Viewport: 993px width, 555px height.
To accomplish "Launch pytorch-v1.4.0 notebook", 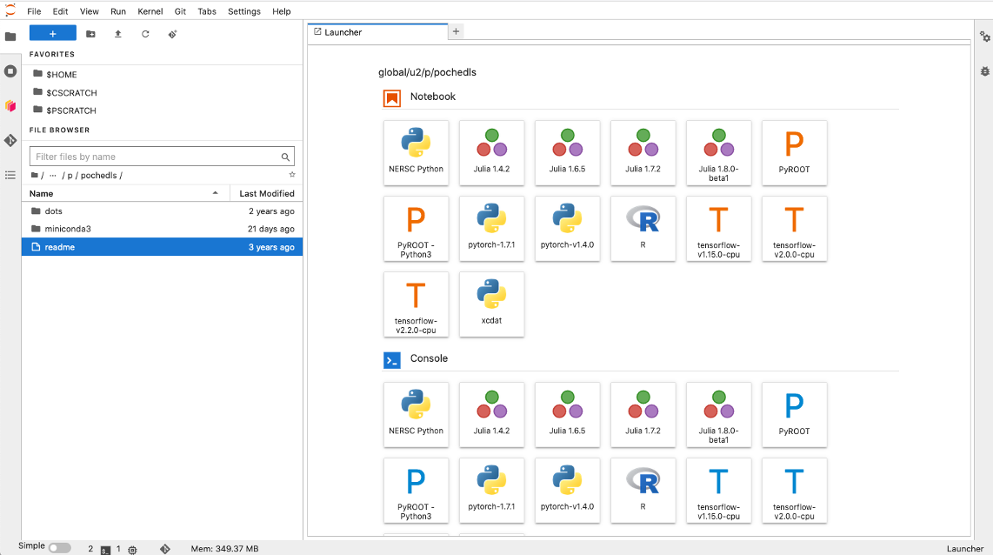I will pos(568,229).
